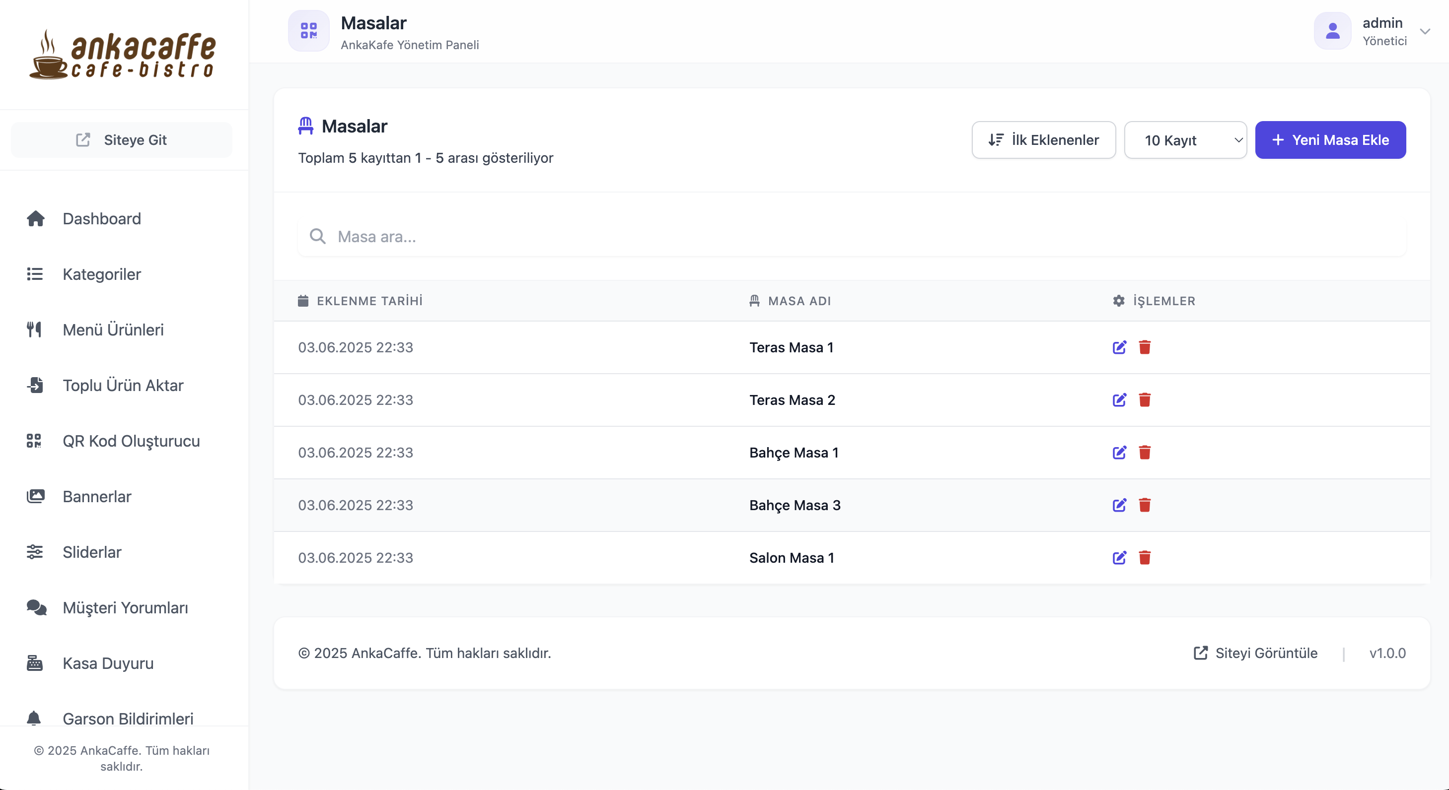
Task: Edit the Teras Masa 1 row
Action: point(1119,347)
